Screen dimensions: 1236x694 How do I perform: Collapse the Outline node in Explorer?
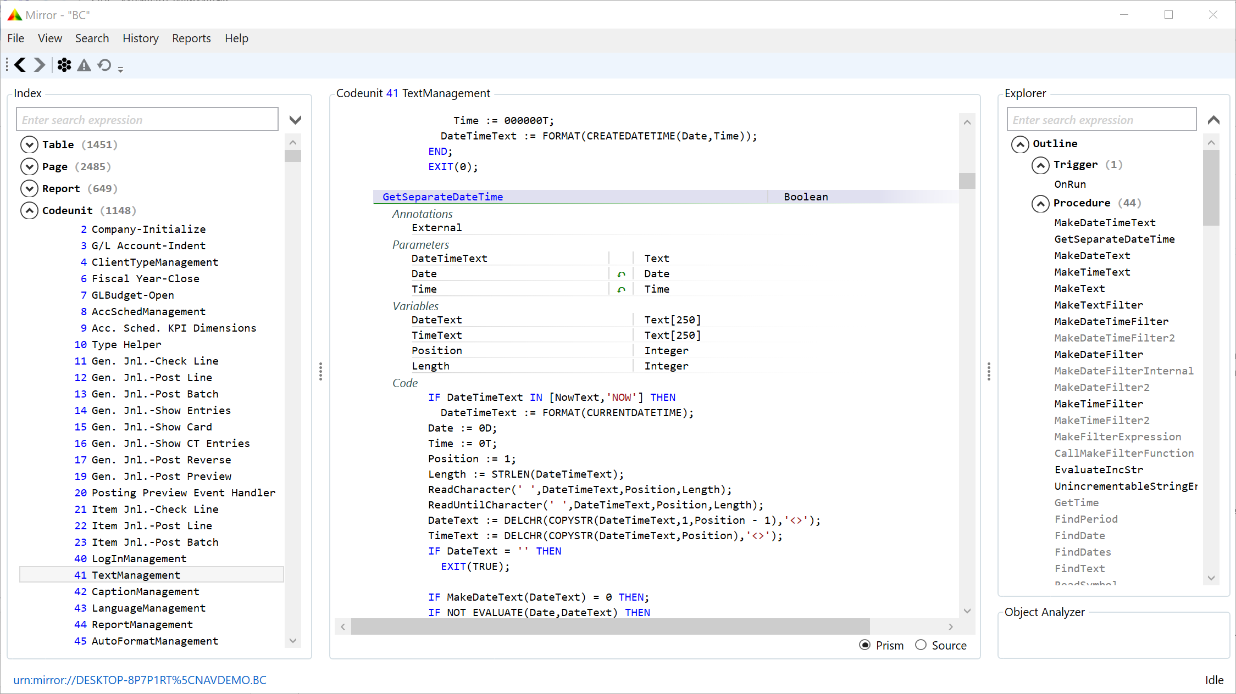[x=1020, y=144]
